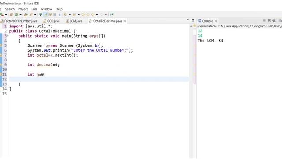This screenshot has width=282, height=159.
Task: Expand the Forward history dropdown arrow
Action: pos(106,15)
